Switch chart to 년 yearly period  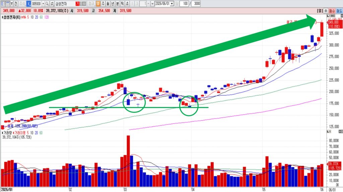tap(113, 4)
